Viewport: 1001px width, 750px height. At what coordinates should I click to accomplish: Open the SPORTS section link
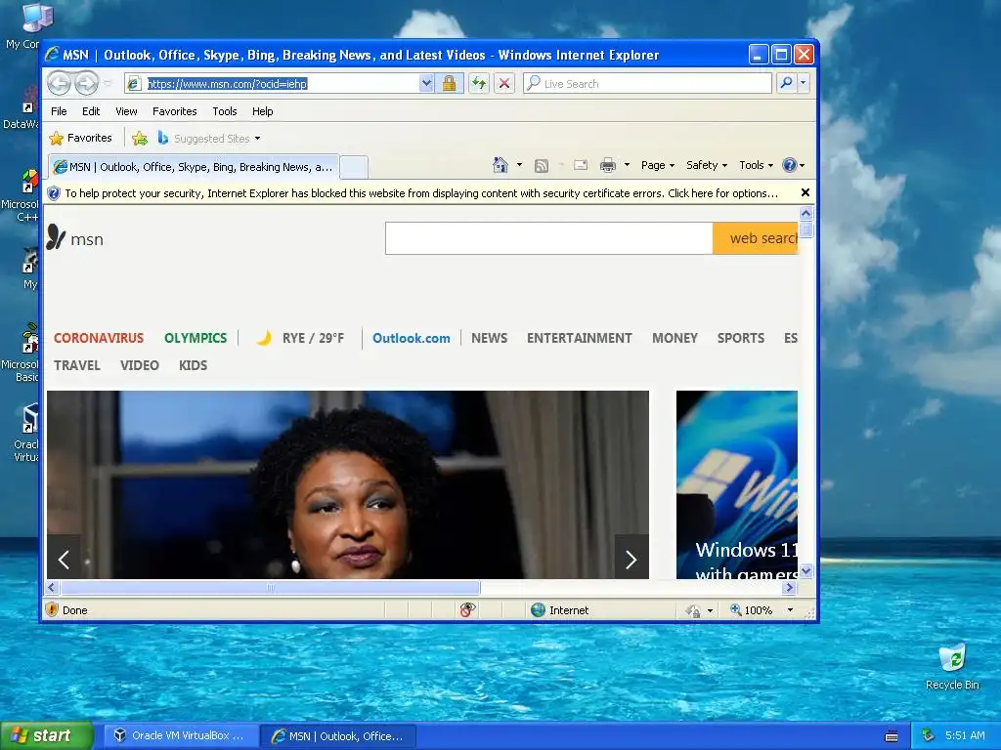click(741, 338)
